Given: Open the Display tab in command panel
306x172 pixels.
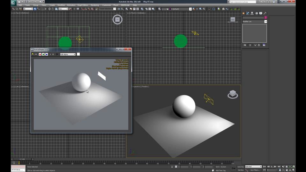Looking at the screenshot, I should click(261, 13).
